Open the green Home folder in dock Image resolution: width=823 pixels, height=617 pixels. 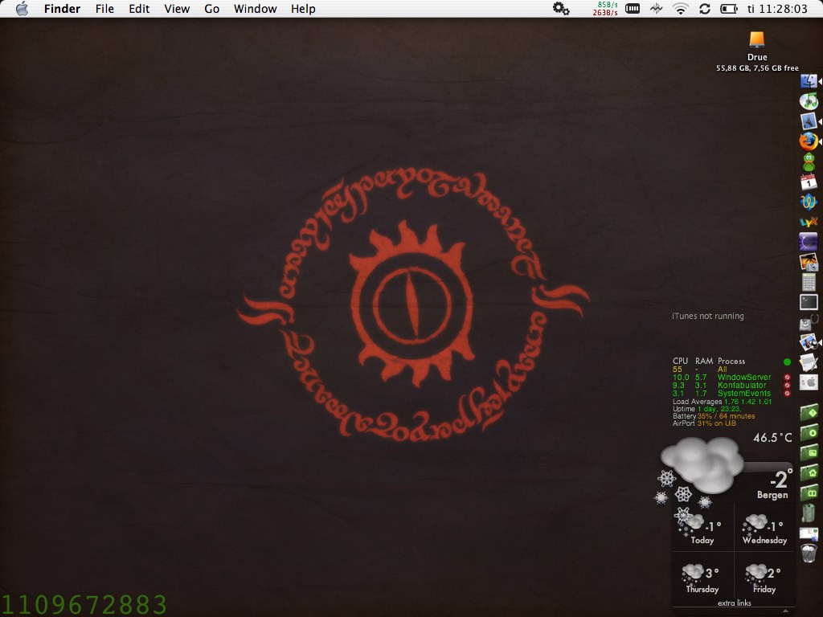pos(809,472)
